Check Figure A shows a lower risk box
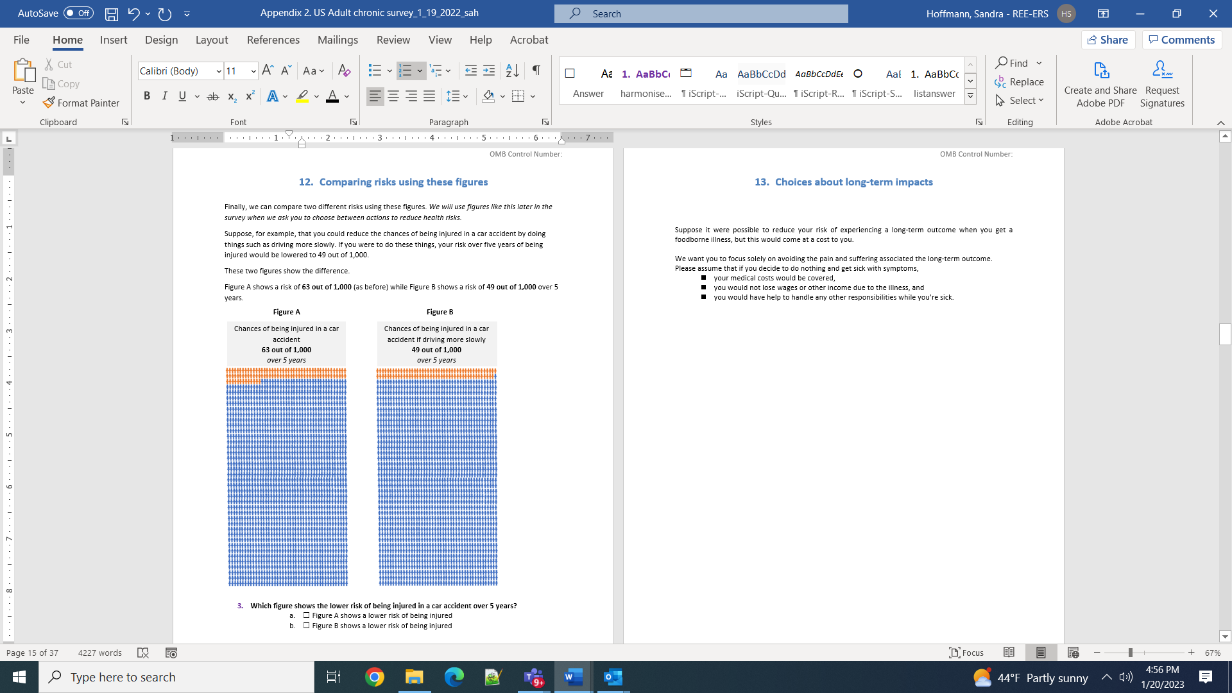The height and width of the screenshot is (693, 1232). [x=307, y=615]
